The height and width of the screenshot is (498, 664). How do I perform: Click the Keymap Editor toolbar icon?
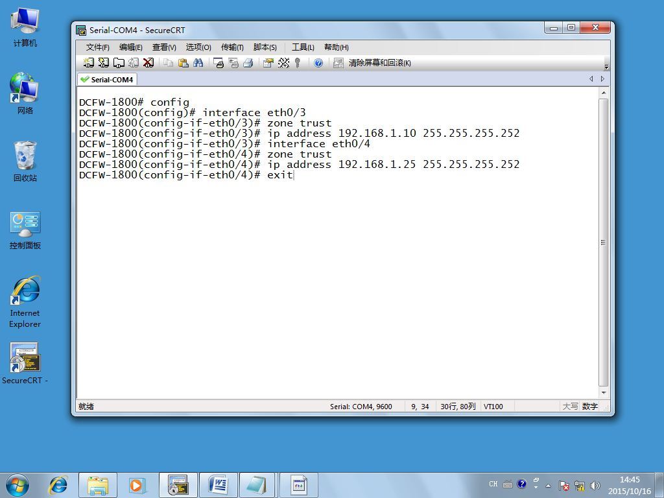pos(283,63)
